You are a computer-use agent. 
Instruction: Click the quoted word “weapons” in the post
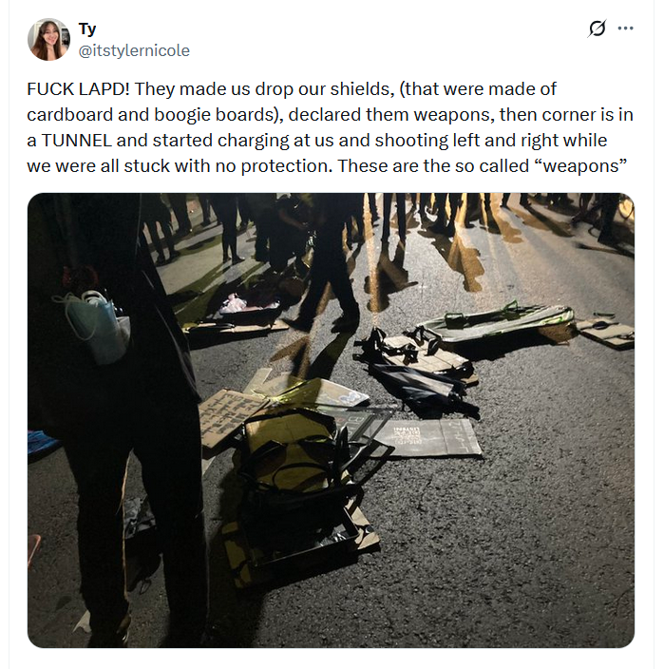[x=585, y=166]
